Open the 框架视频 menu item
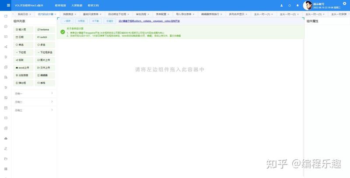Image resolution: width=350 pixels, height=178 pixels. [x=60, y=5]
